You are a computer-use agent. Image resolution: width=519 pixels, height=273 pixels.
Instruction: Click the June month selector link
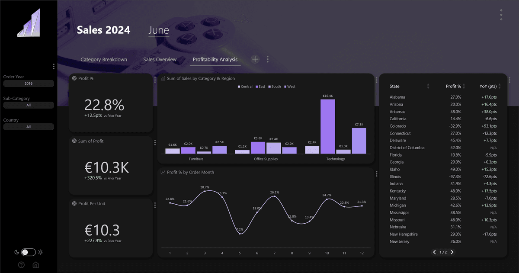(159, 30)
